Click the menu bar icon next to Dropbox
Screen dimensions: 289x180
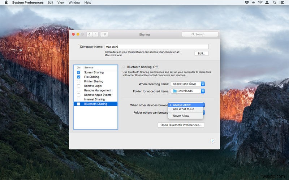pos(254,3)
